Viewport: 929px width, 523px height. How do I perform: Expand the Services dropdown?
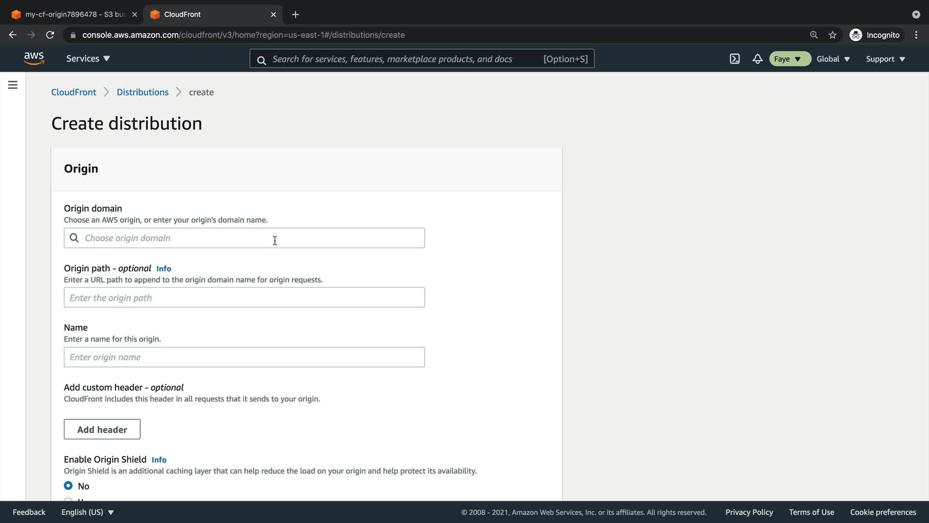click(x=88, y=59)
